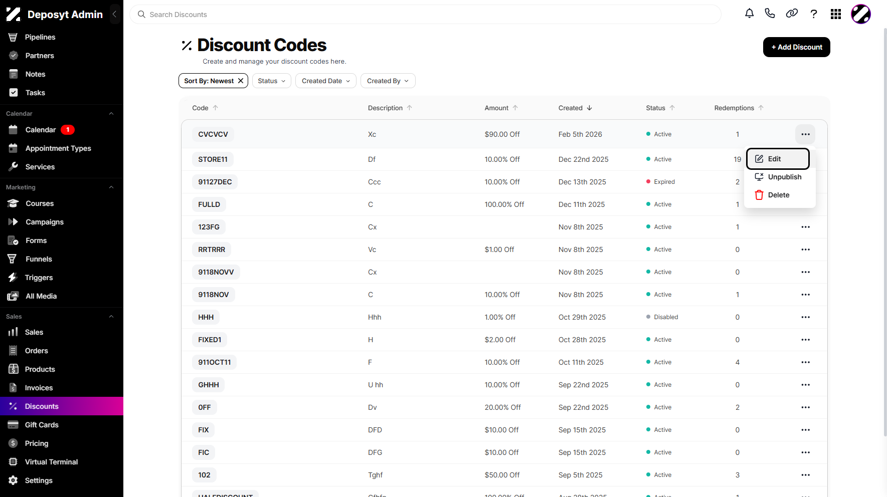Open the Created By filter dropdown

(x=388, y=81)
